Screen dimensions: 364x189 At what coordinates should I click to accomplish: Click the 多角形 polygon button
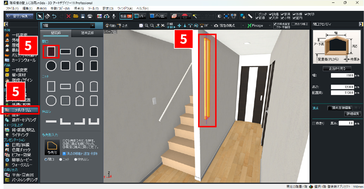point(52,147)
